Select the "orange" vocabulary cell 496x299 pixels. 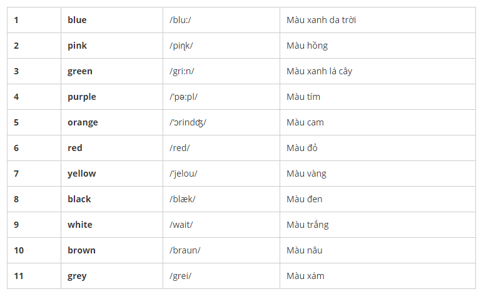83,122
